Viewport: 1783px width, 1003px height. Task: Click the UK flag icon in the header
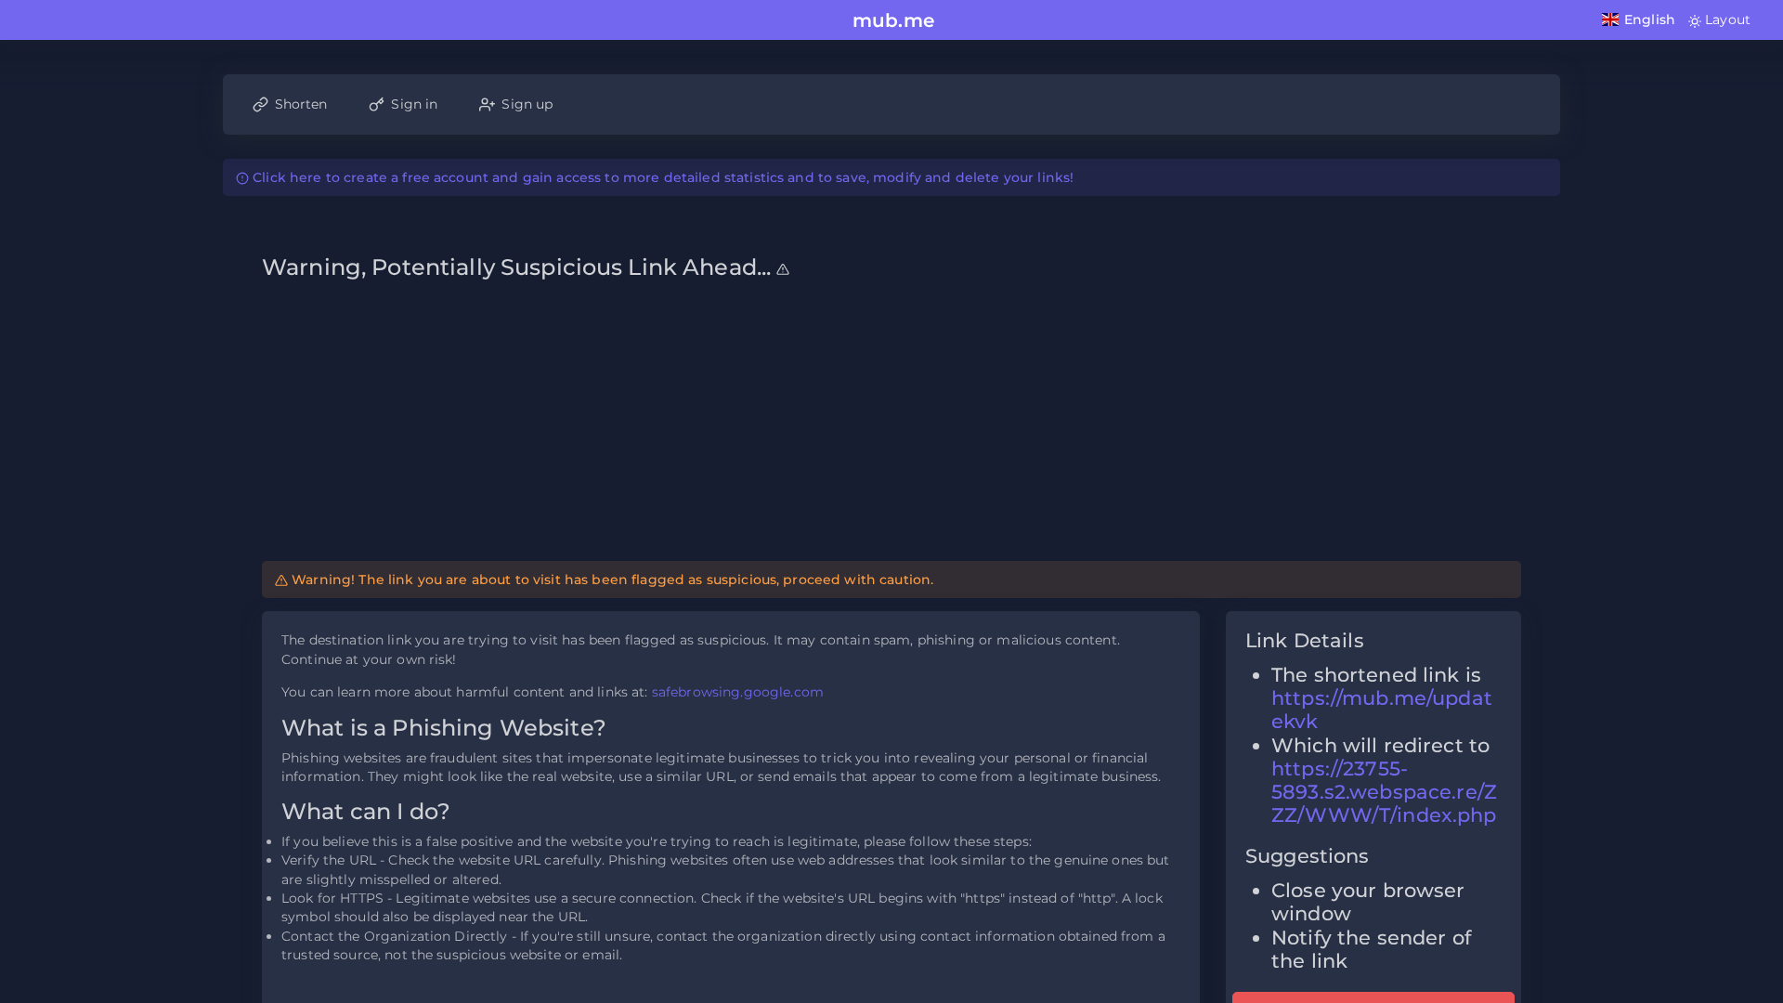coord(1609,19)
